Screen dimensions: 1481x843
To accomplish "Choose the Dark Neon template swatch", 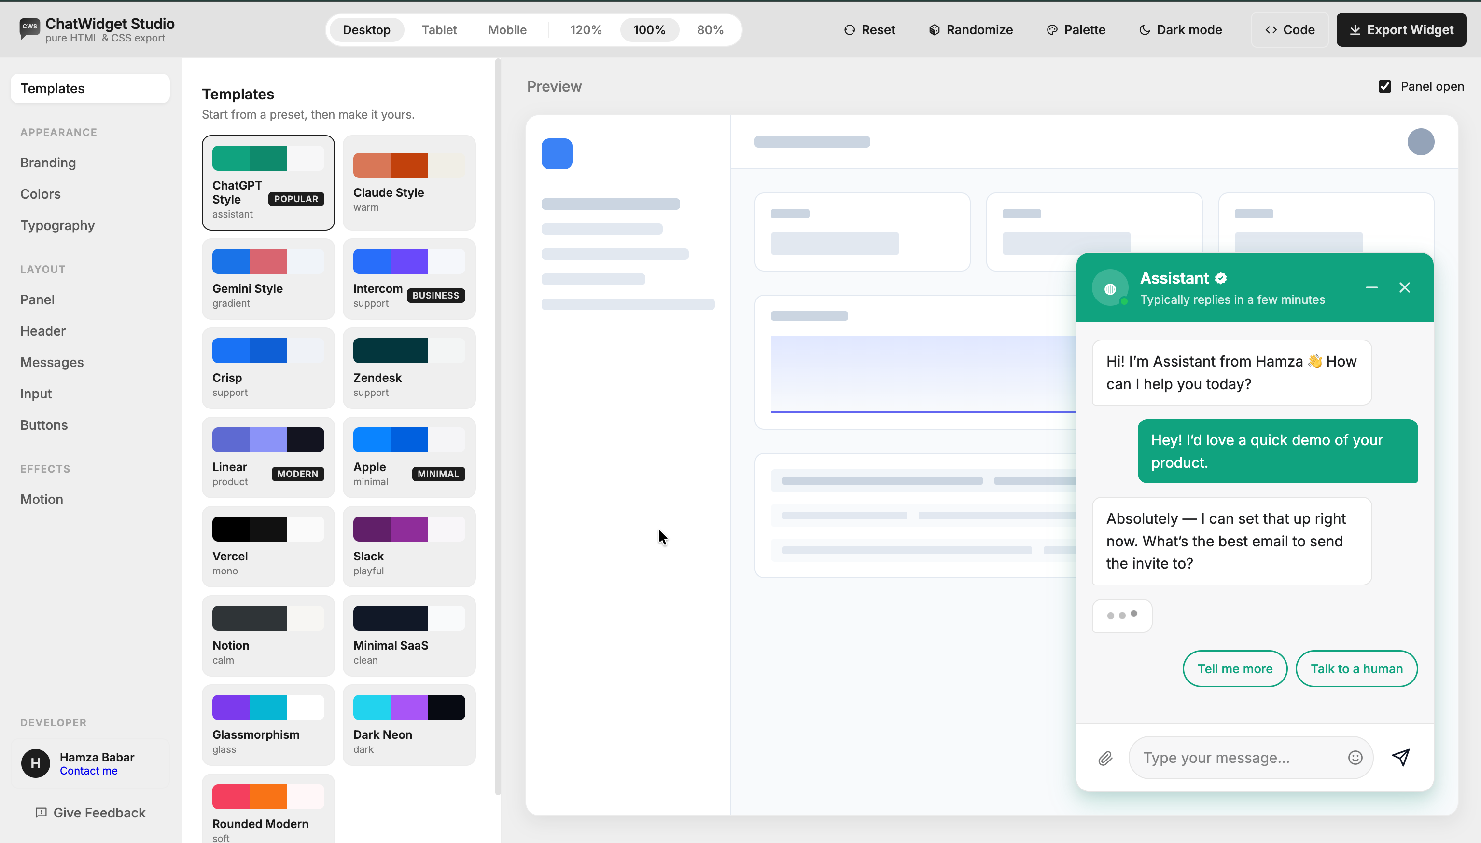I will (x=409, y=707).
